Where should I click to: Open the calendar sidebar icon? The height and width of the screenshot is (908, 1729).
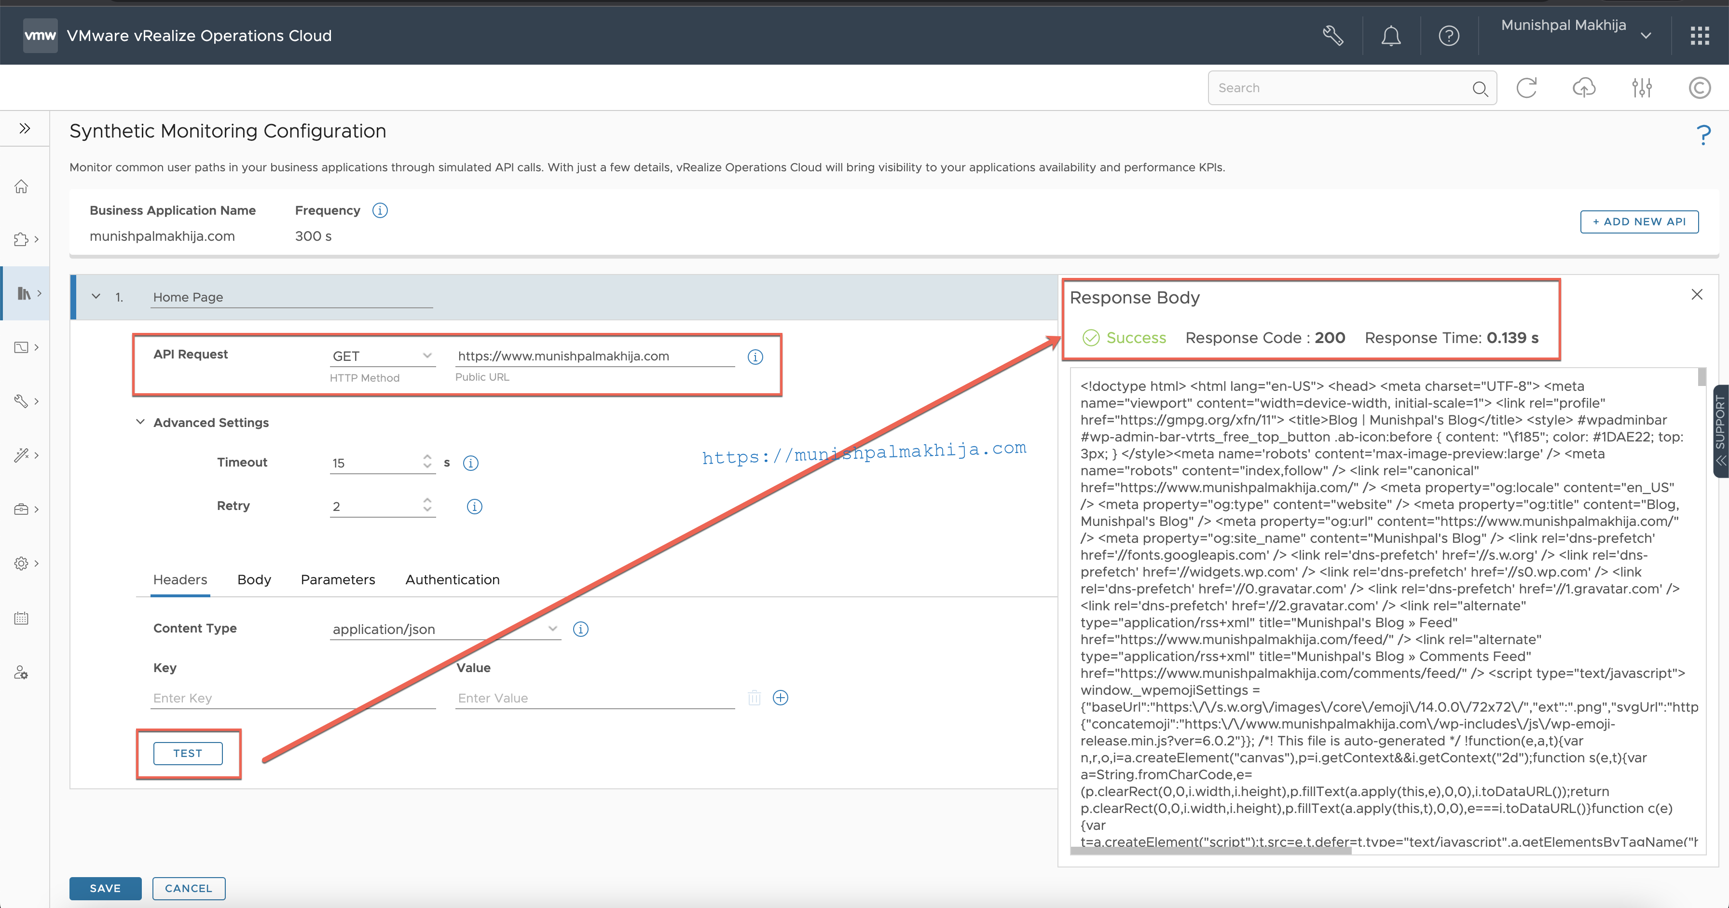coord(22,618)
